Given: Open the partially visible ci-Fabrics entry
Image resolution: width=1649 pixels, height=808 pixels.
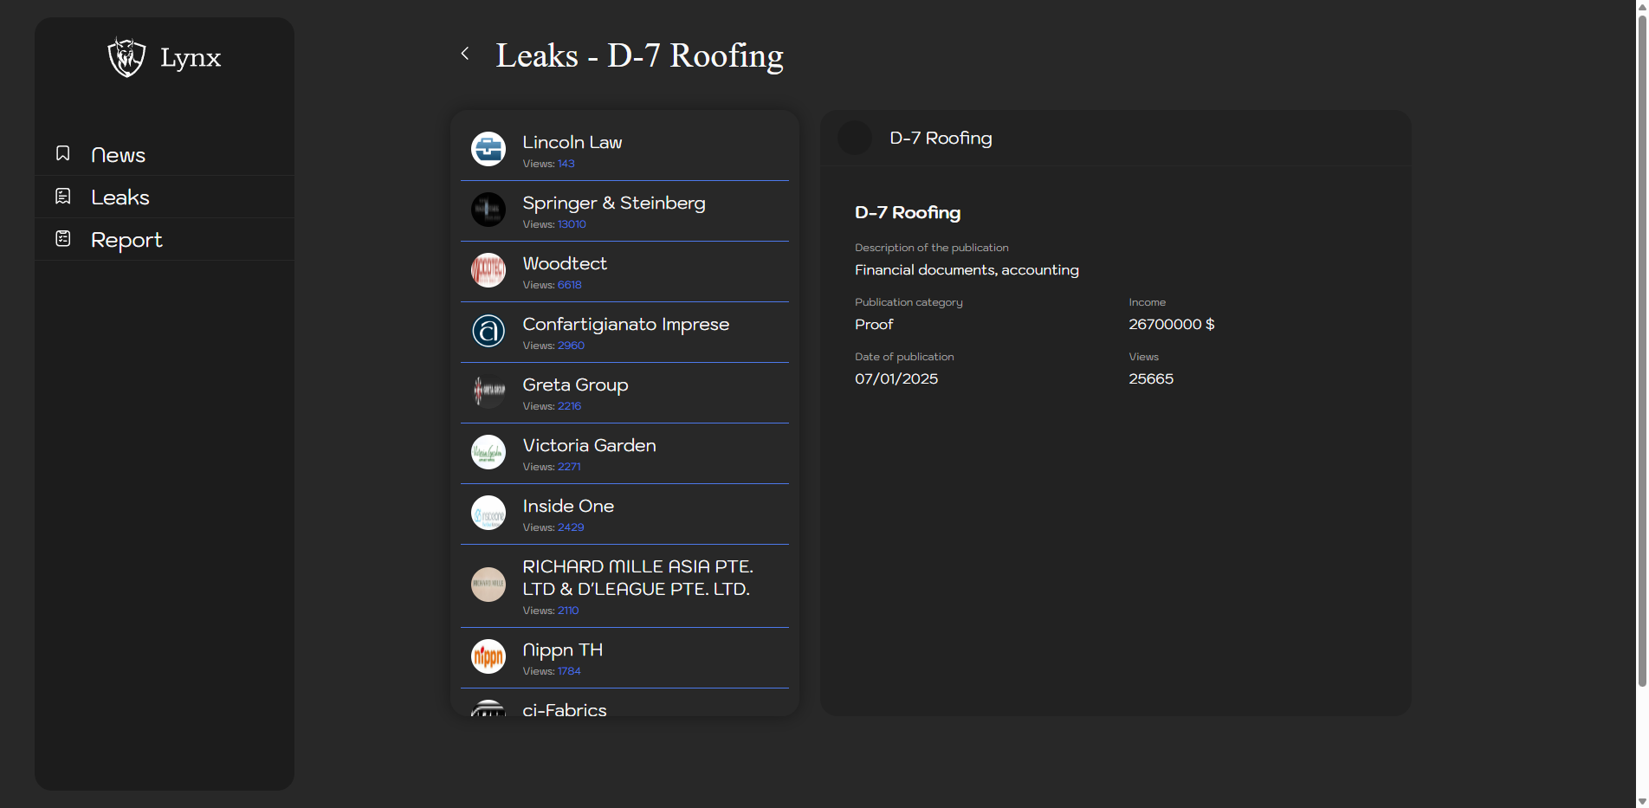Looking at the screenshot, I should 565,709.
